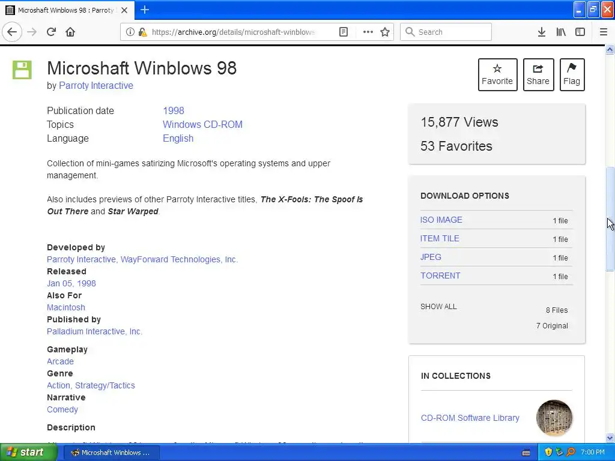Go back with the Back arrow button
Screen dimensions: 615x461
[x=12, y=32]
